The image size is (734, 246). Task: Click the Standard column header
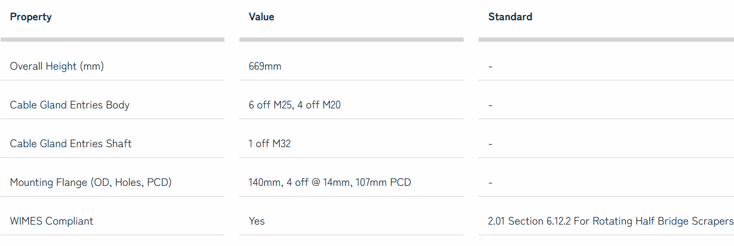click(x=510, y=17)
